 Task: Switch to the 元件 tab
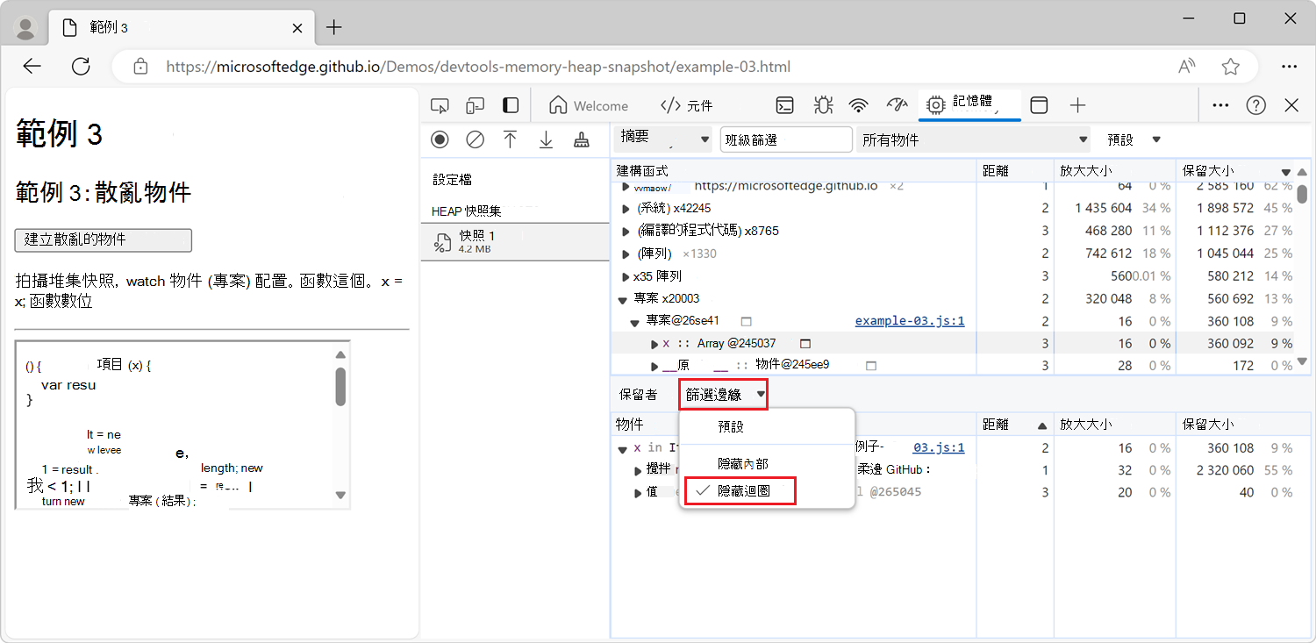point(686,105)
